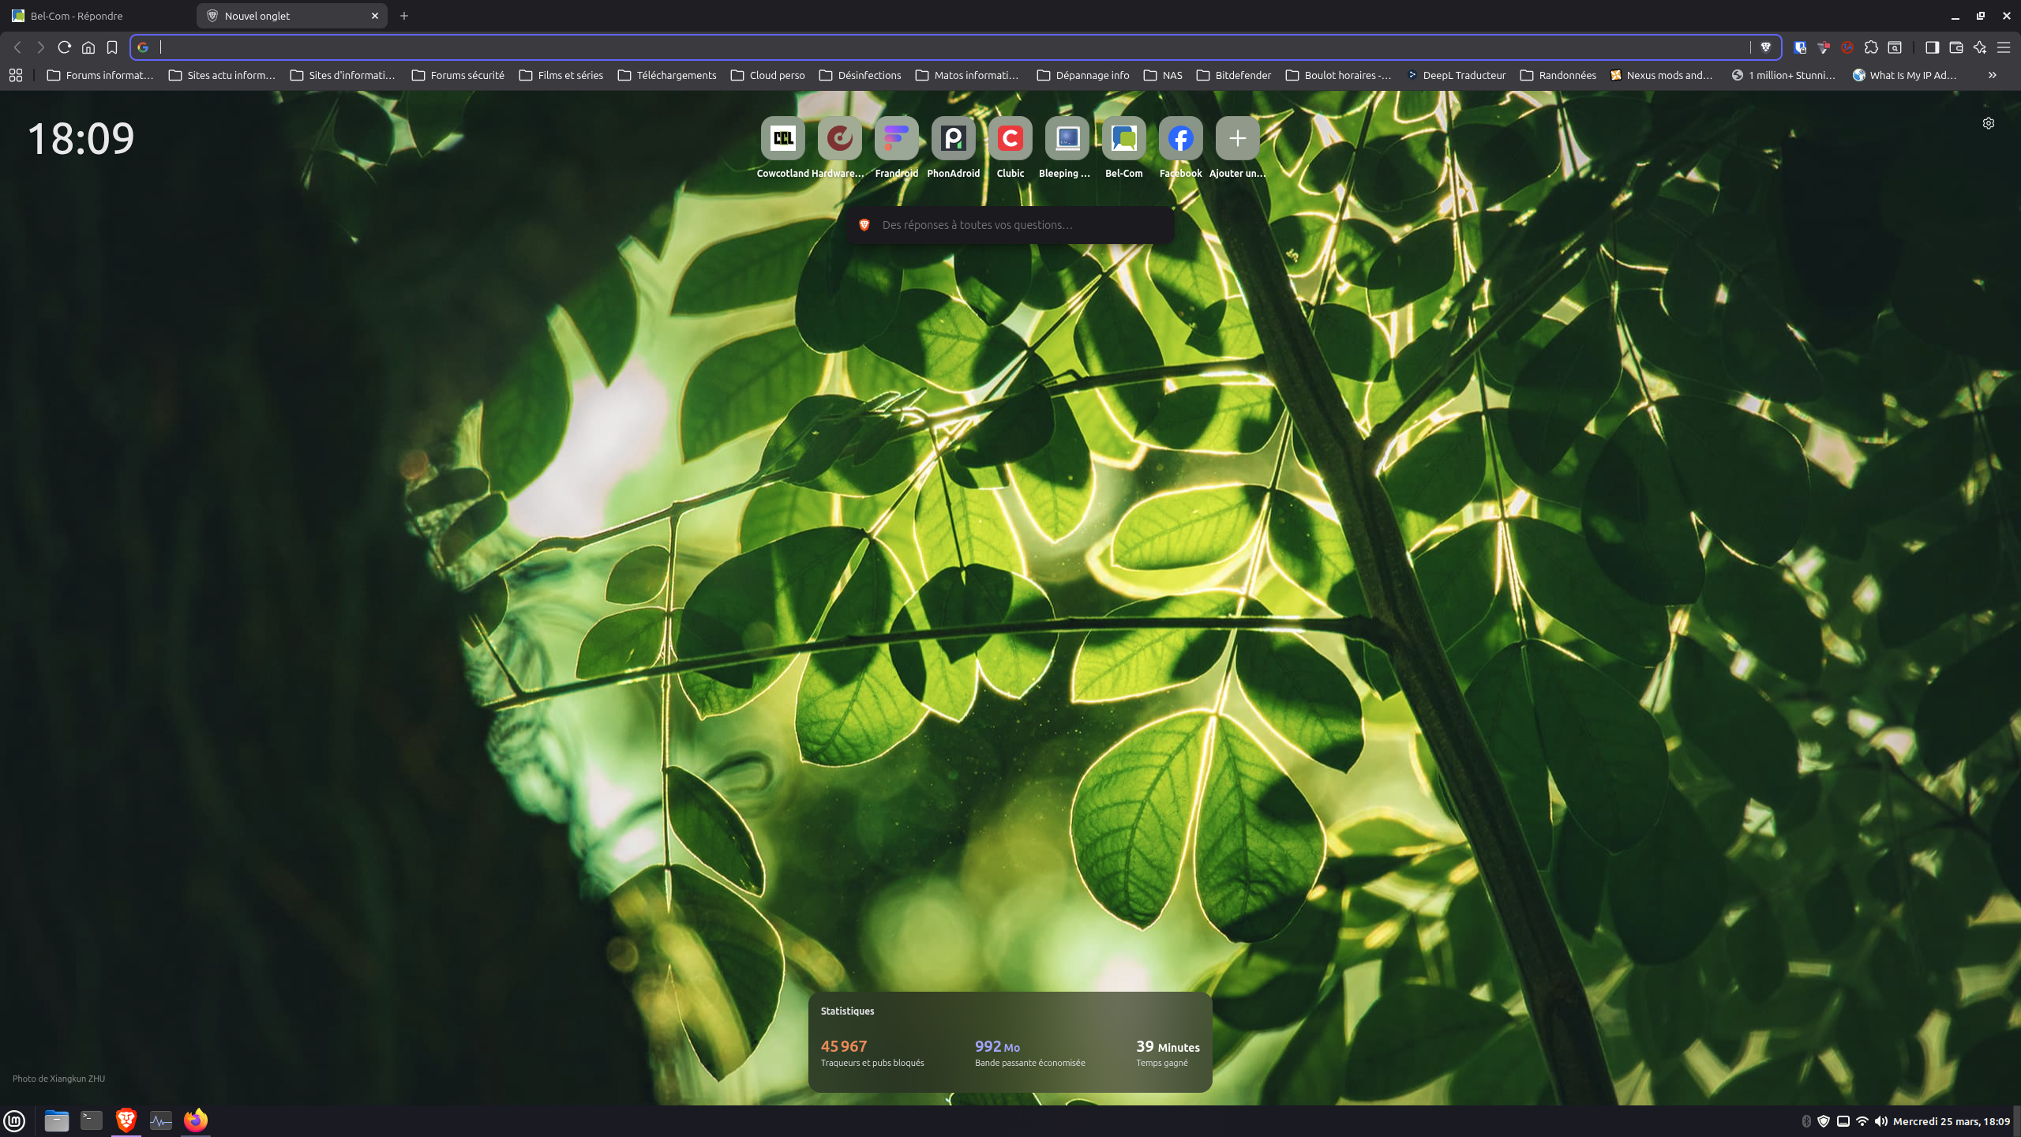
Task: Launch Leo AI sparkle icon
Action: (1980, 47)
